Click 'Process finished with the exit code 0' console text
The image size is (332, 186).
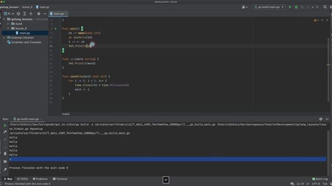[38, 168]
